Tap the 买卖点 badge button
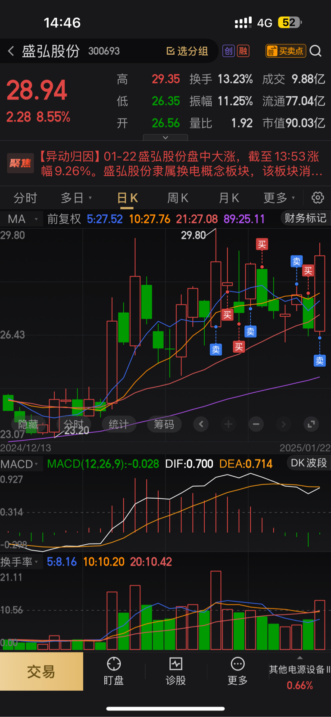Viewport: 331px width, 717px height. 286,51
